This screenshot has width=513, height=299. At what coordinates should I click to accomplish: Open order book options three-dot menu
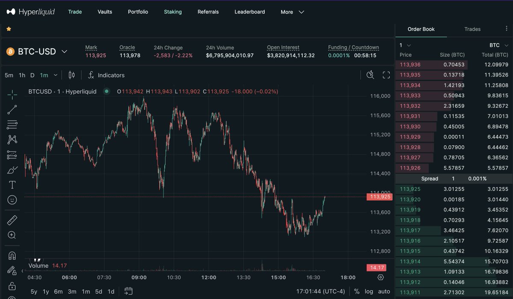coord(507,29)
